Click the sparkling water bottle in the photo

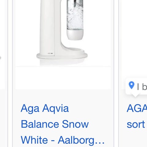point(75,20)
